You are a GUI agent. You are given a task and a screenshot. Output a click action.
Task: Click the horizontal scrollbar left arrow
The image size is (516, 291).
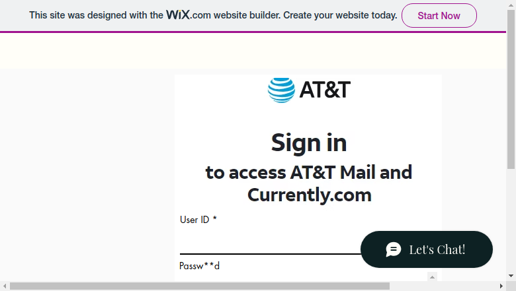pyautogui.click(x=5, y=286)
